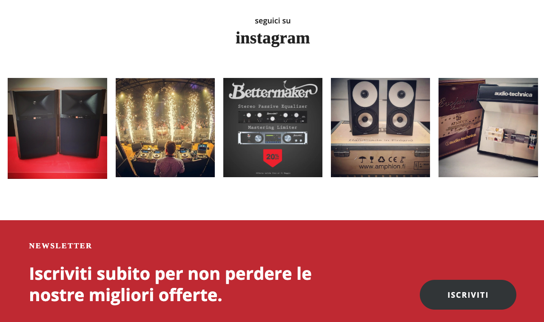
Task: Click the ISCRIVITI newsletter button
Action: (468, 295)
